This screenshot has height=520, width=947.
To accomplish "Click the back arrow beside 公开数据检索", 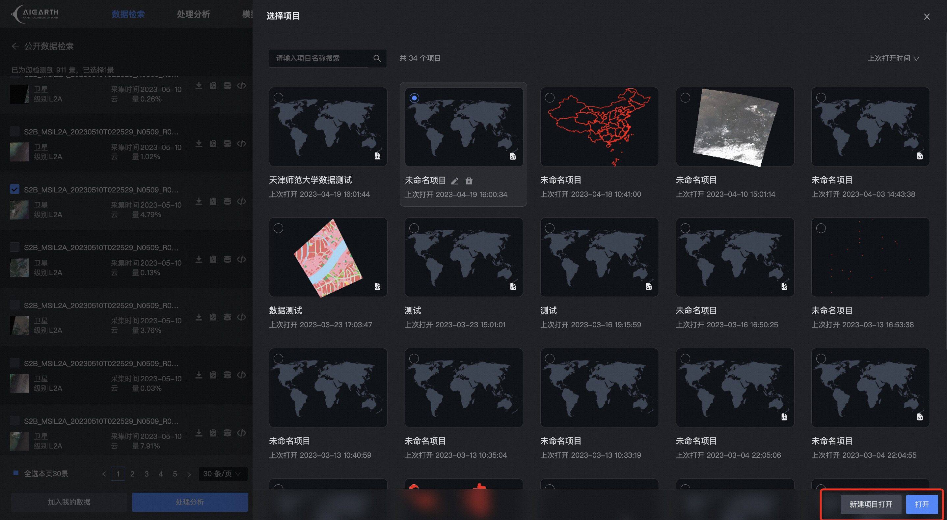I will point(15,46).
